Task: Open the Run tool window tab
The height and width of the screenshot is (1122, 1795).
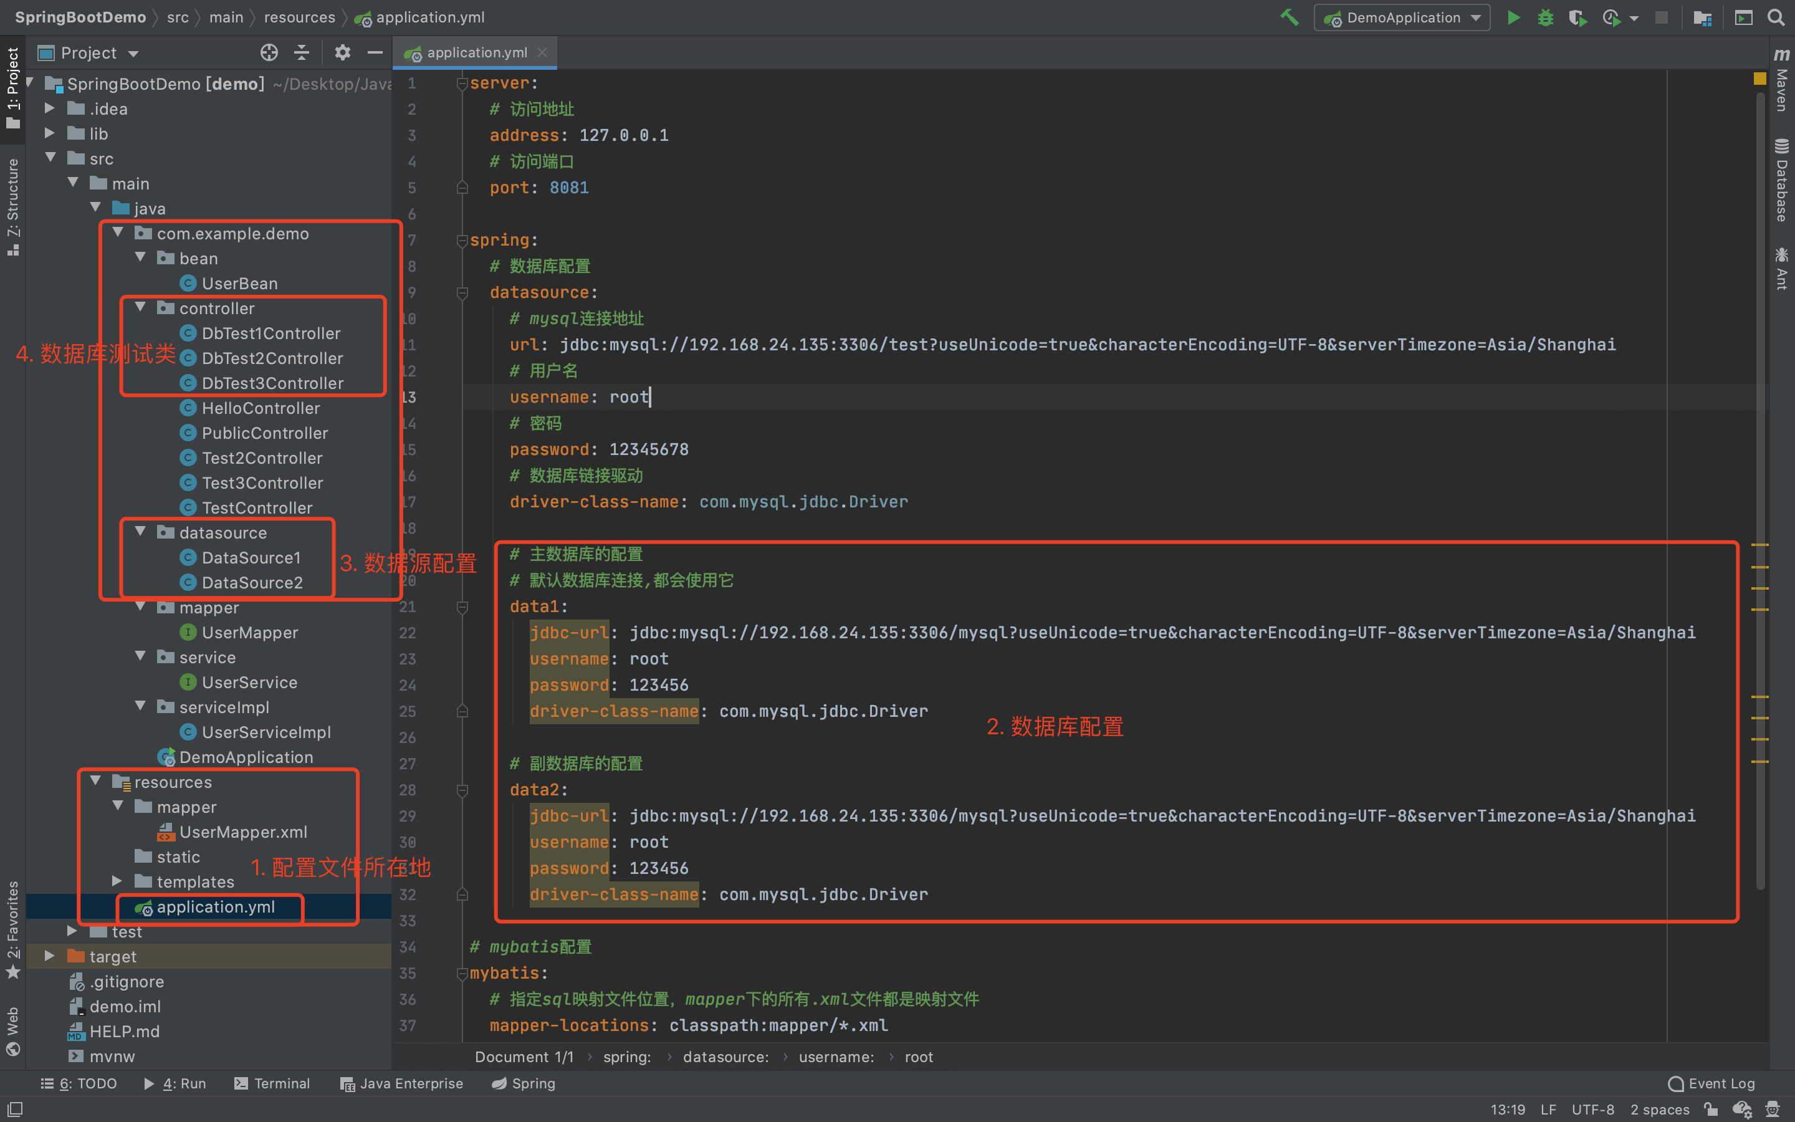Action: [176, 1083]
